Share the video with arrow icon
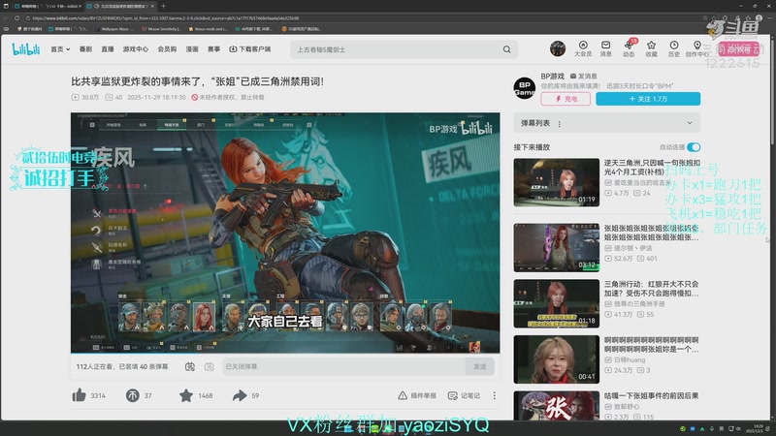Image resolution: width=776 pixels, height=436 pixels. tap(240, 395)
